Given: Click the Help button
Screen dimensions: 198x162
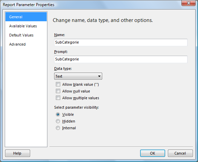Looking at the screenshot, I should pyautogui.click(x=18, y=153).
